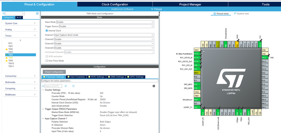The image size is (281, 133).
Task: Select pin PB3 on the chip
Action: point(237,44)
